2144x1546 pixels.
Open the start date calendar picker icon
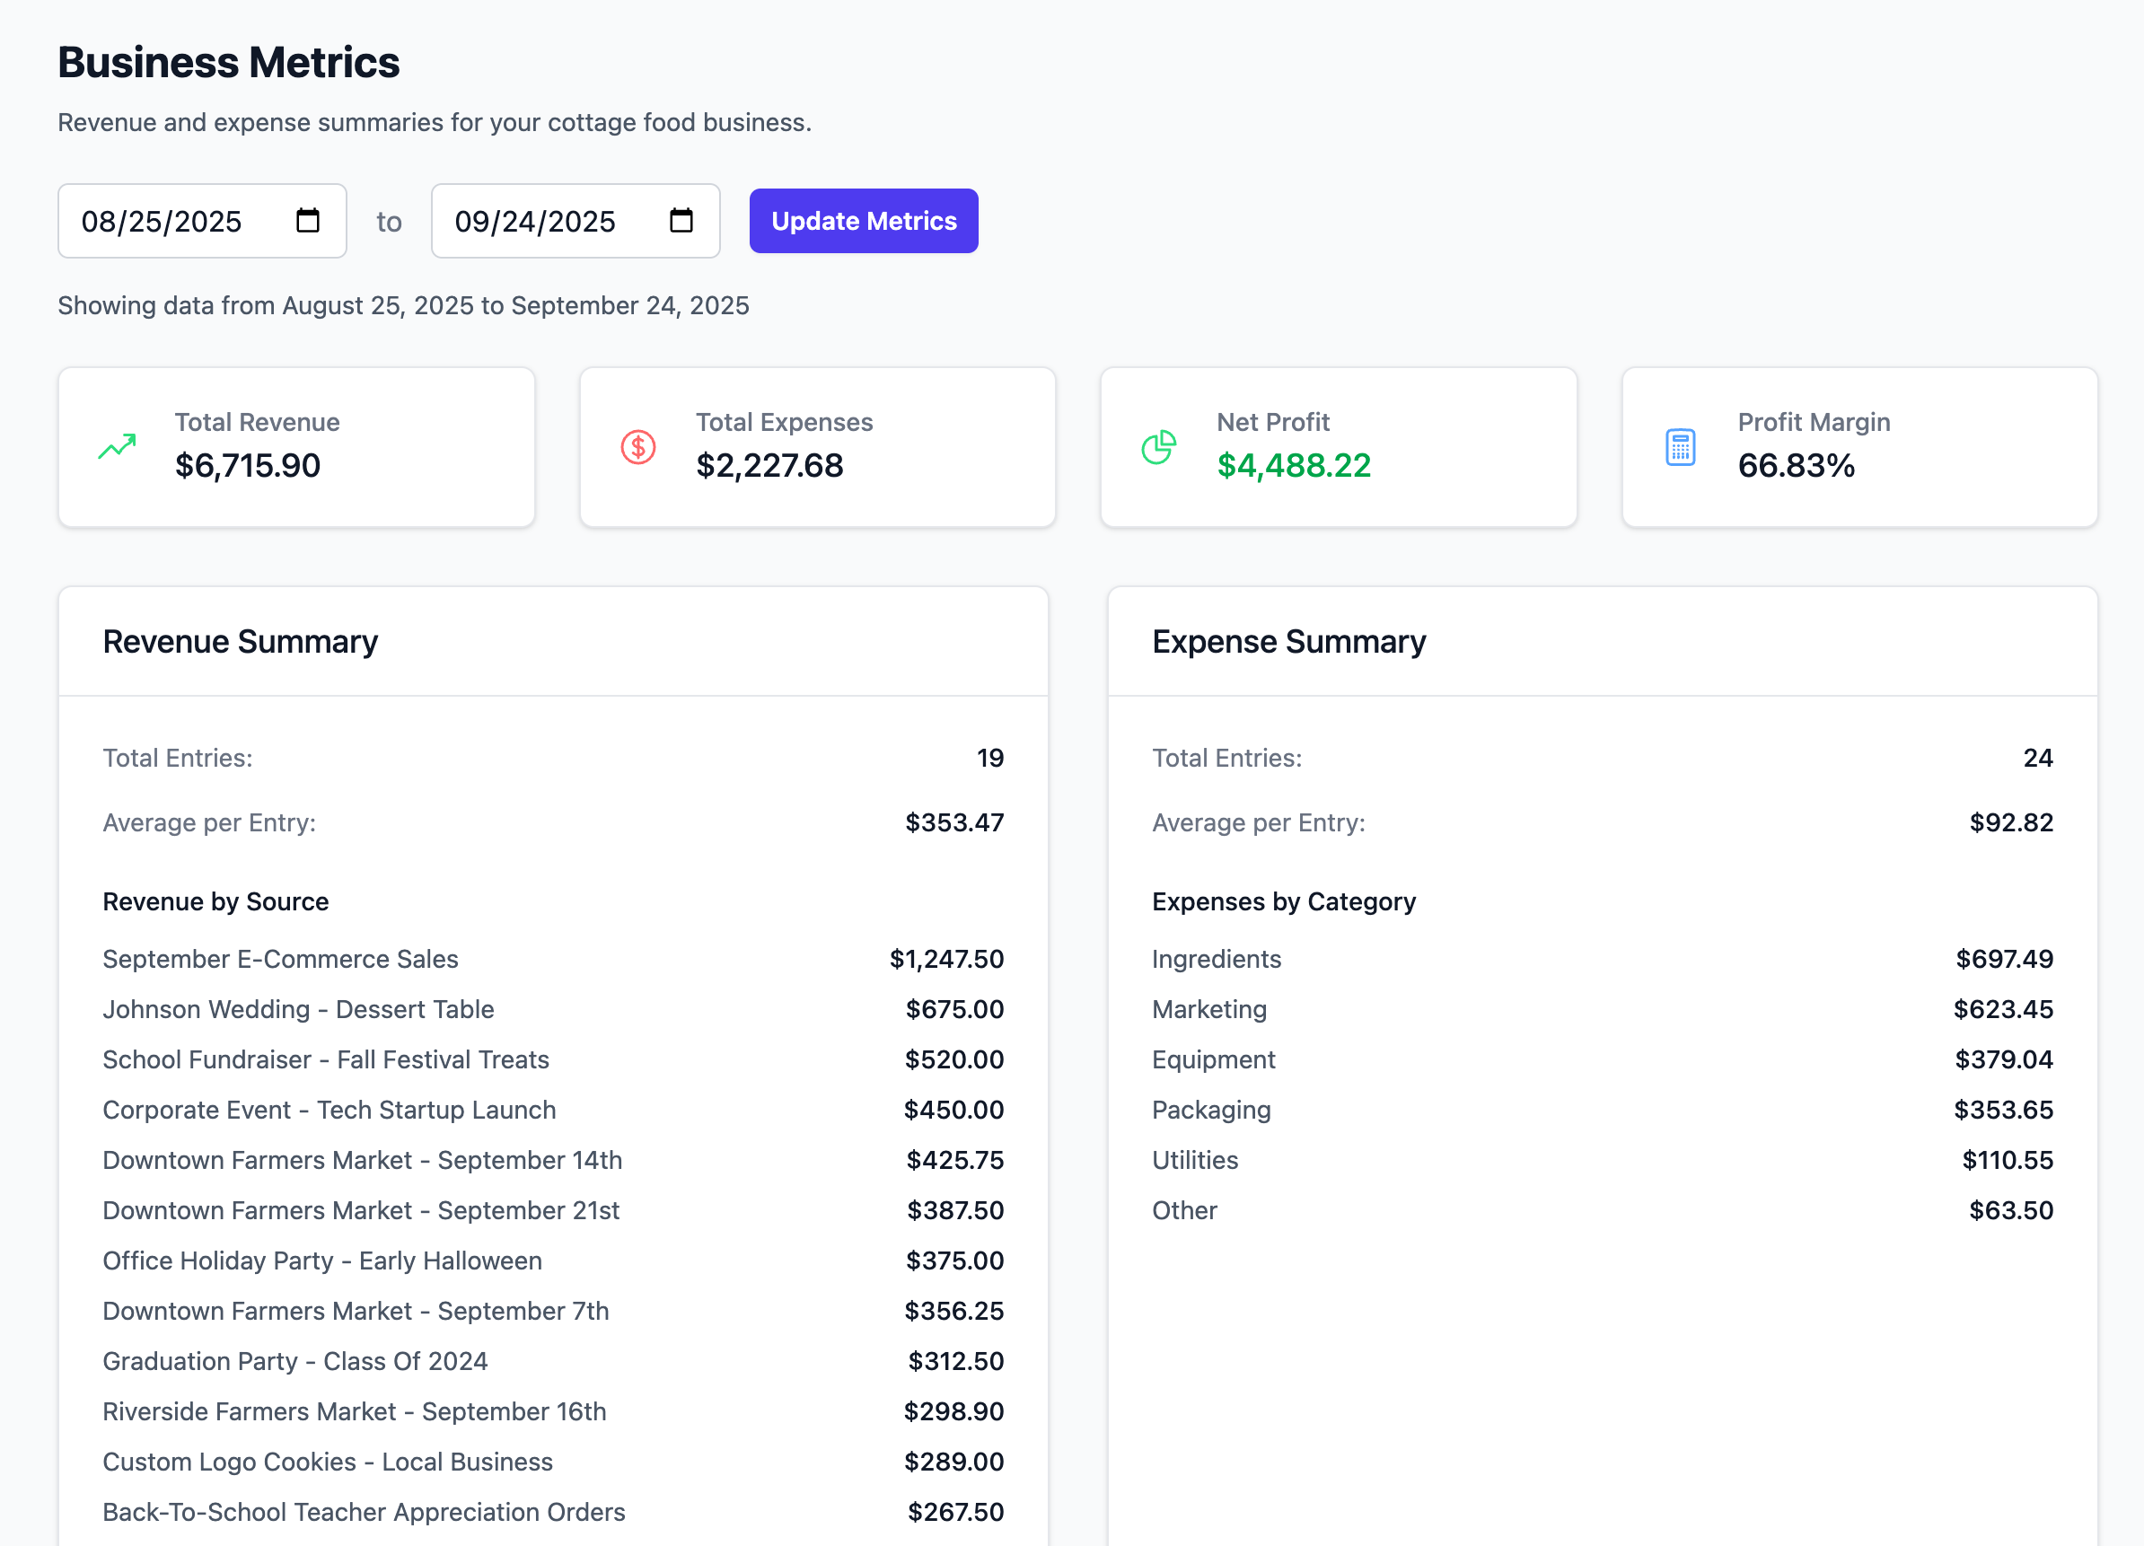point(307,220)
